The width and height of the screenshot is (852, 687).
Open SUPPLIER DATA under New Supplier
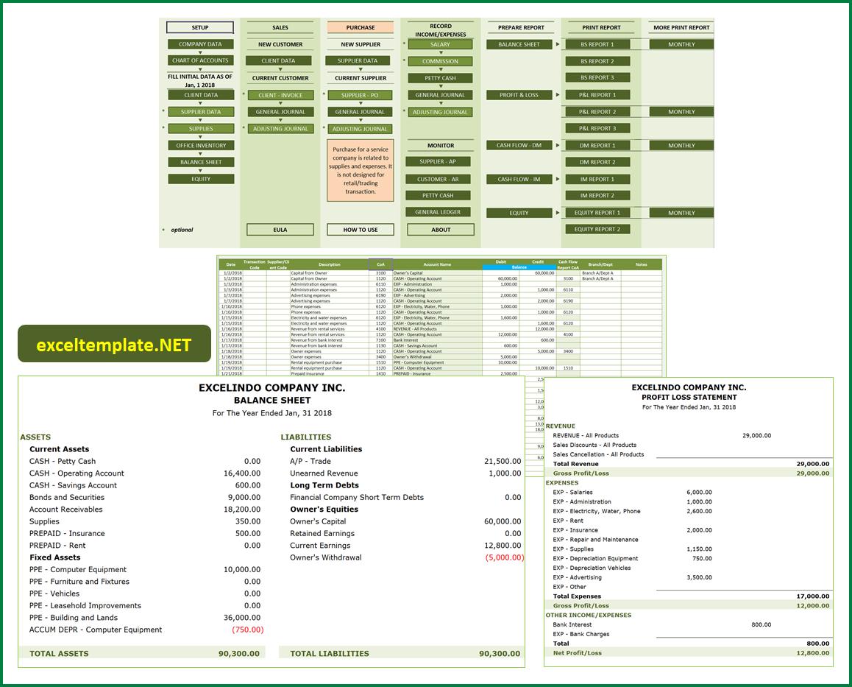coord(358,61)
